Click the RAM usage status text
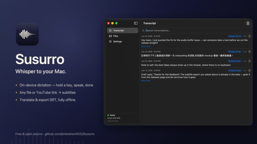Viewport: 257px width, 144px height. [x=113, y=121]
